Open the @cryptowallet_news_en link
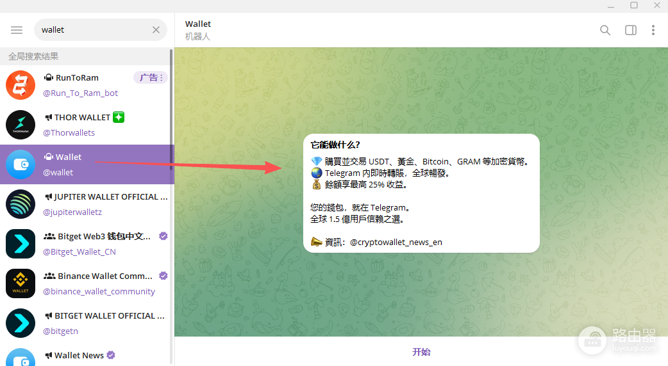The height and width of the screenshot is (366, 668). click(396, 243)
